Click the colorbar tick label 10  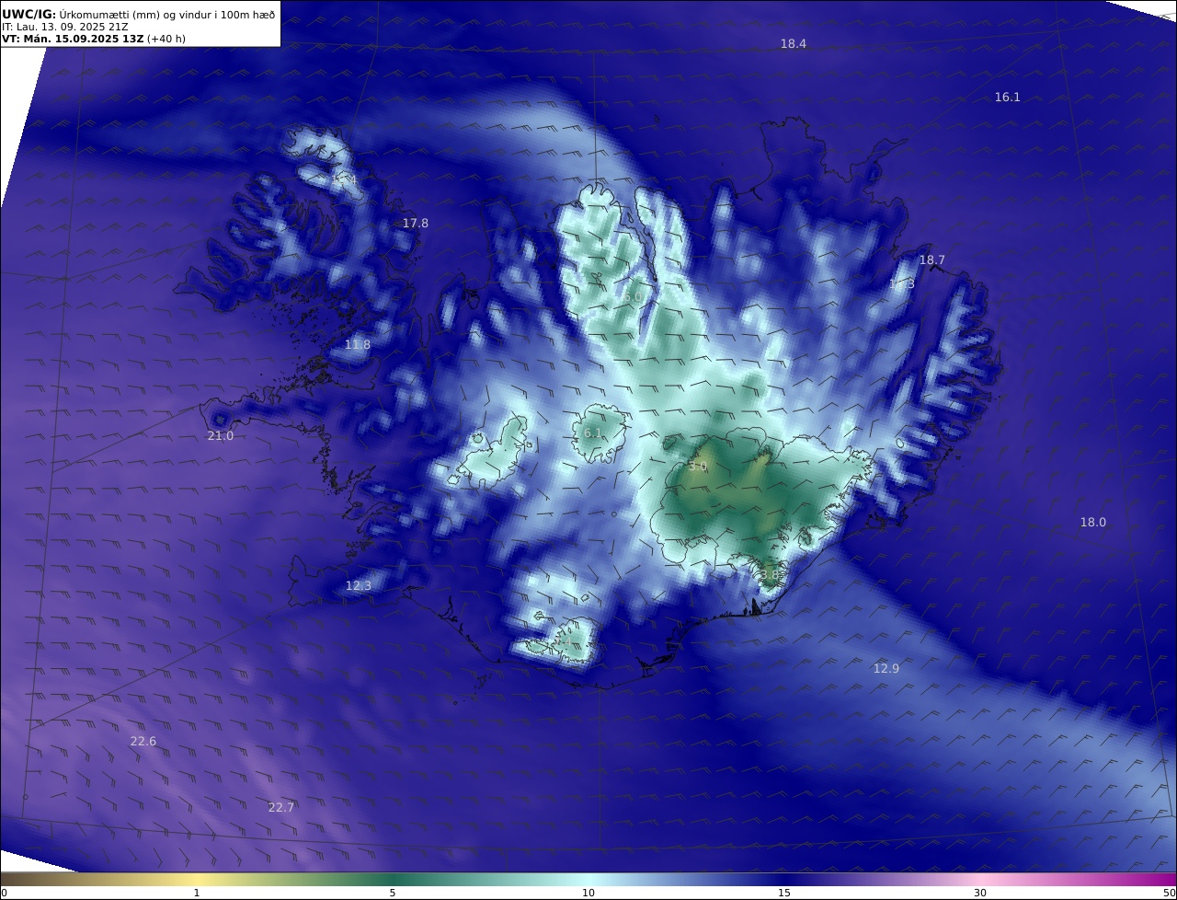point(588,893)
